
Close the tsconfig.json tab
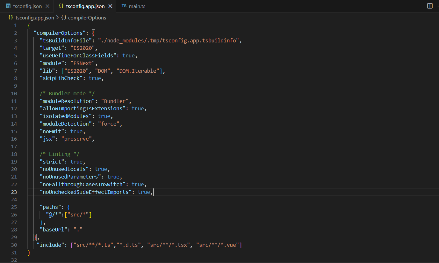pyautogui.click(x=47, y=6)
